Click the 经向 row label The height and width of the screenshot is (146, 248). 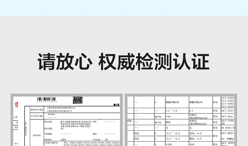(138, 133)
